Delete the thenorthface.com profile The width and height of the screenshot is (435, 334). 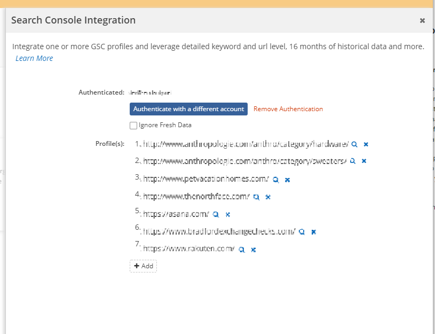(268, 197)
